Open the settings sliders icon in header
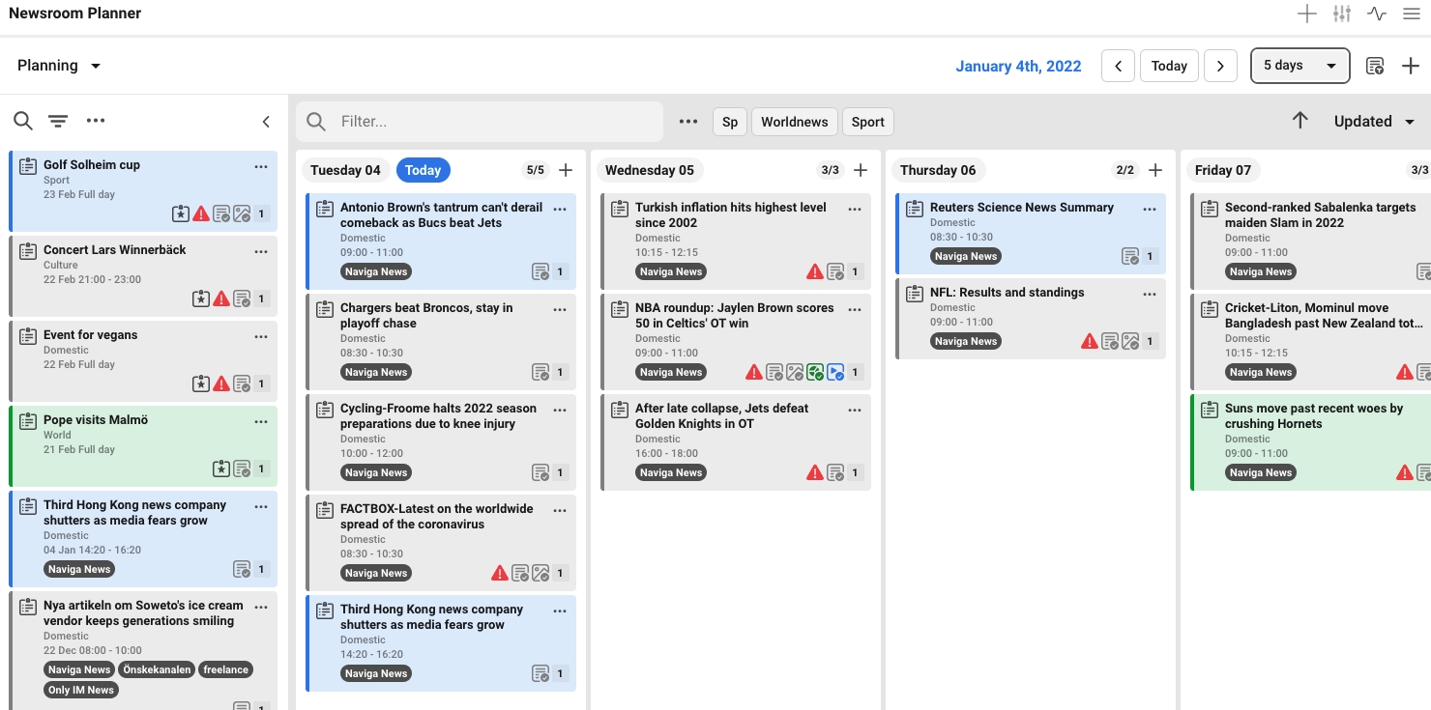The image size is (1431, 710). (x=1341, y=14)
